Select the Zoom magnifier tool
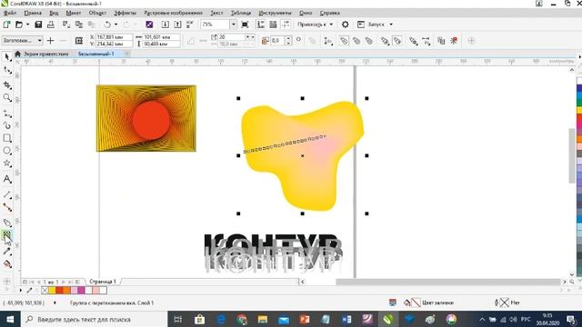Image resolution: width=582 pixels, height=327 pixels. [7, 97]
